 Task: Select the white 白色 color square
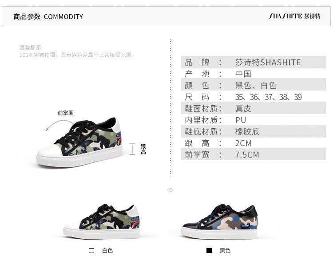[x=91, y=251]
